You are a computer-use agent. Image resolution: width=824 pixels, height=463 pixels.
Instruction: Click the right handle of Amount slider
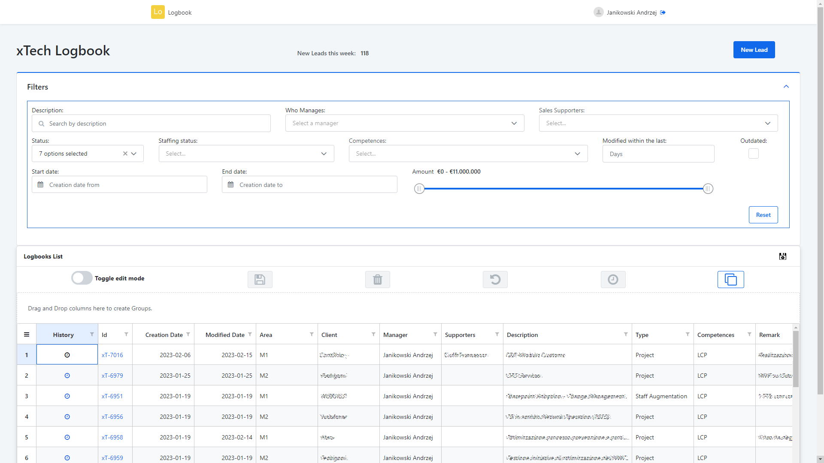point(708,189)
